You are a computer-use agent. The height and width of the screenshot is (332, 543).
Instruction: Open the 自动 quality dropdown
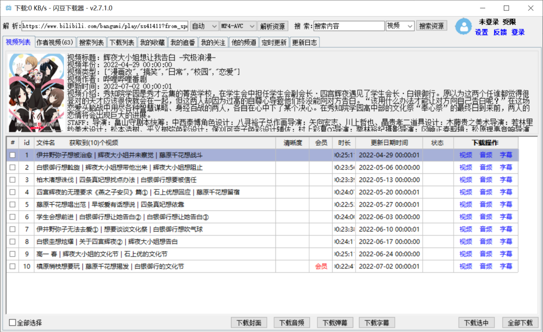pos(205,26)
